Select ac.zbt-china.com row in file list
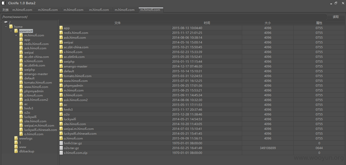Viewport: 346px width, 165px height. [x=202, y=47]
